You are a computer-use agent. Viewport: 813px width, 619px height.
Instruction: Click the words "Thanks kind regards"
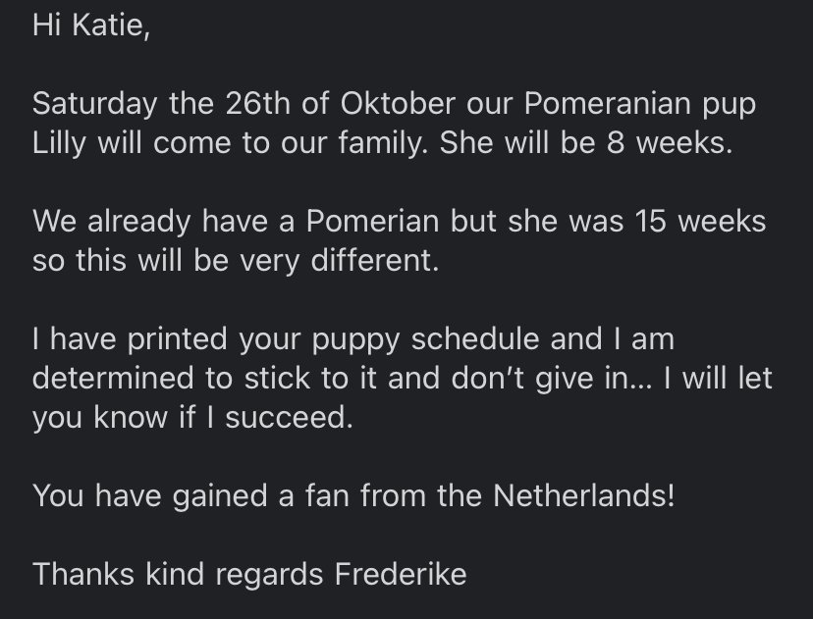[x=178, y=575]
